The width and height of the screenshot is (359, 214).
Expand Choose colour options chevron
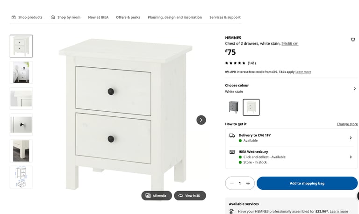click(355, 89)
